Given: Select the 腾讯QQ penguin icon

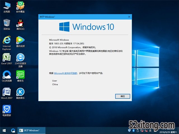Looking at the screenshot, I should click(20, 25).
